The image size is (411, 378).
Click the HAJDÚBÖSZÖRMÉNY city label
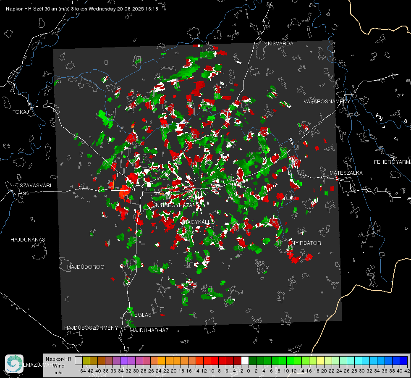(x=91, y=328)
